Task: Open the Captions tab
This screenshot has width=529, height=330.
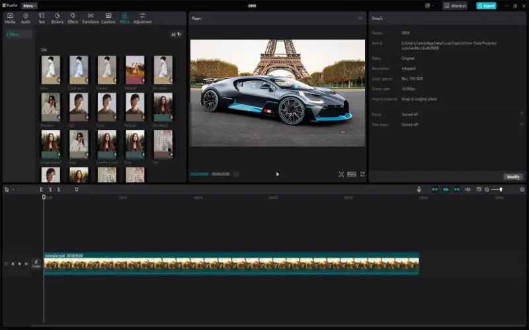Action: (108, 18)
